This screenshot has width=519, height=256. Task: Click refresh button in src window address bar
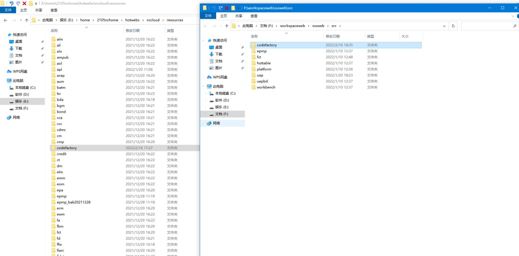(453, 26)
